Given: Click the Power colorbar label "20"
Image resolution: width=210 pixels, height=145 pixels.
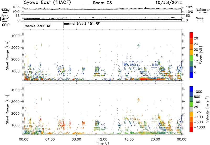Looking at the screenshot, I should [x=196, y=50].
